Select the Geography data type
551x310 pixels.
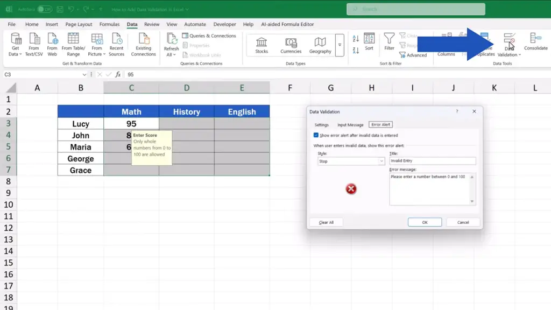tap(320, 43)
